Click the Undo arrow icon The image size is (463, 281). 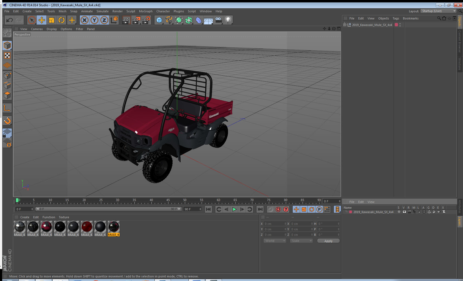(x=10, y=20)
